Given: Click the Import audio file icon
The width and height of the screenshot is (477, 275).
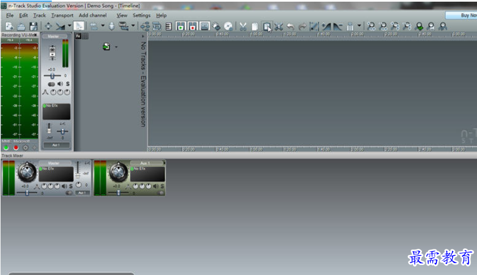Looking at the screenshot, I should point(106,47).
